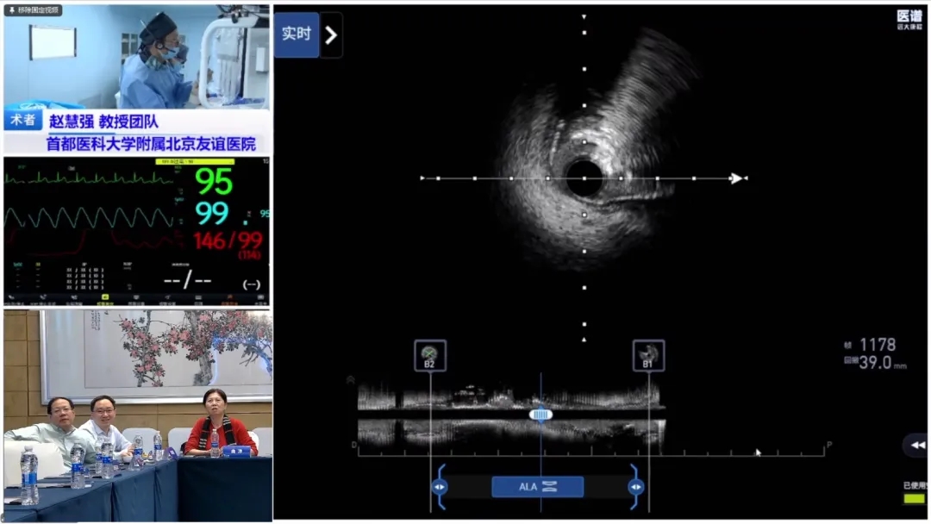Click the ALA lumen area button
This screenshot has width=931, height=524.
point(537,487)
